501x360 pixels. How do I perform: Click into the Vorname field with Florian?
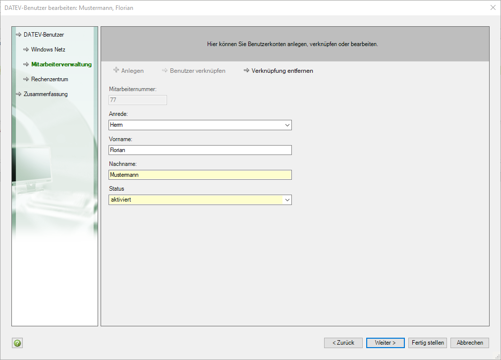[x=200, y=150]
